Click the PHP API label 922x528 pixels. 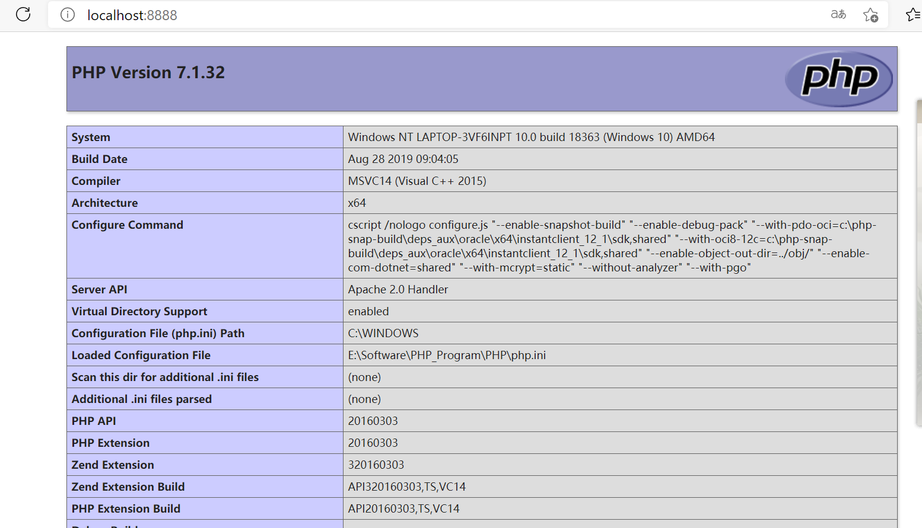point(94,421)
